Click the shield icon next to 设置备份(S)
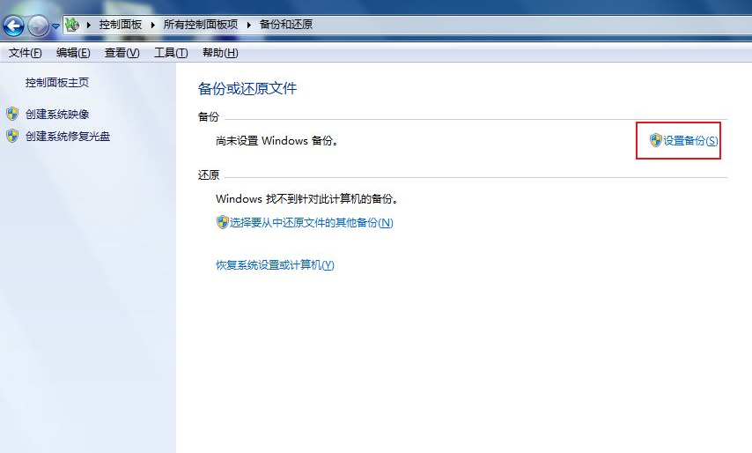 655,140
